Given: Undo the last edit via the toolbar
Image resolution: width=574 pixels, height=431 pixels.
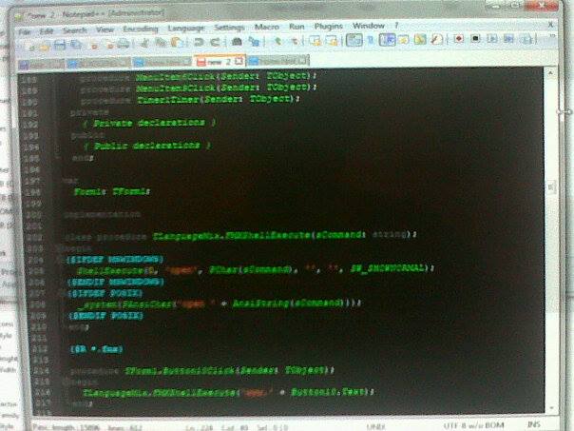Looking at the screenshot, I should click(x=199, y=42).
